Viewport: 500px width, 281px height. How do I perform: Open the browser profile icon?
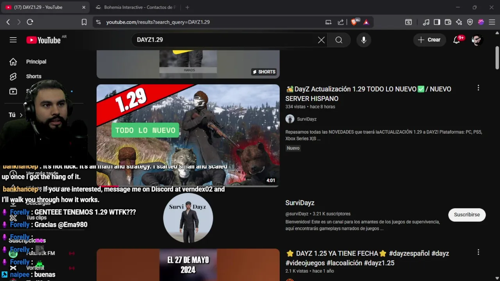point(481,22)
